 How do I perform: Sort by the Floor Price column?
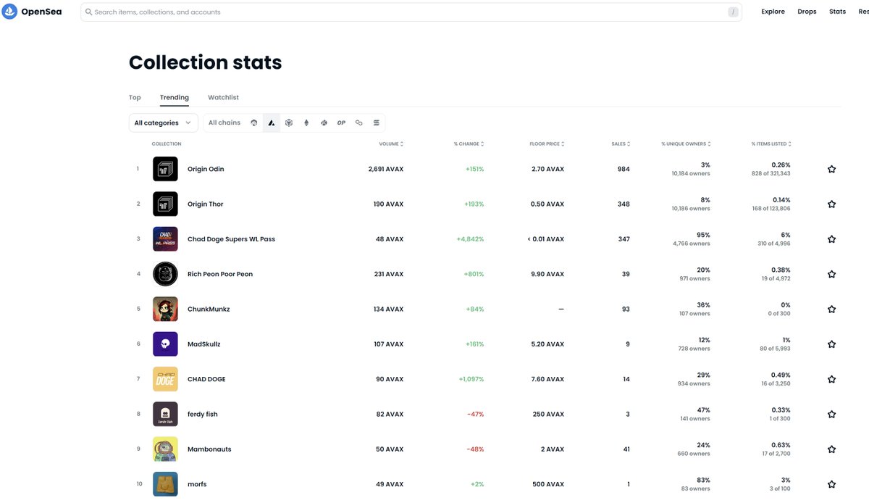[547, 144]
